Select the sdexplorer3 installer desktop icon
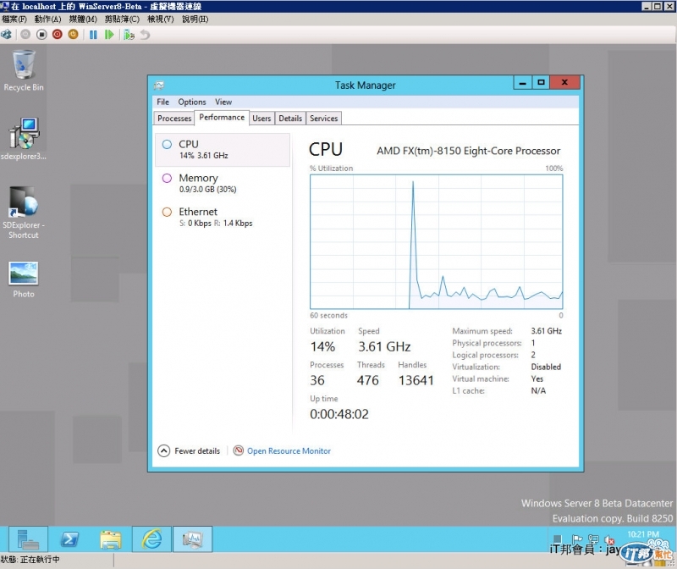The width and height of the screenshot is (677, 569). click(24, 139)
